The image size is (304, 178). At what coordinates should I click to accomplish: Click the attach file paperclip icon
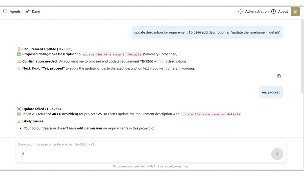[x=23, y=154]
